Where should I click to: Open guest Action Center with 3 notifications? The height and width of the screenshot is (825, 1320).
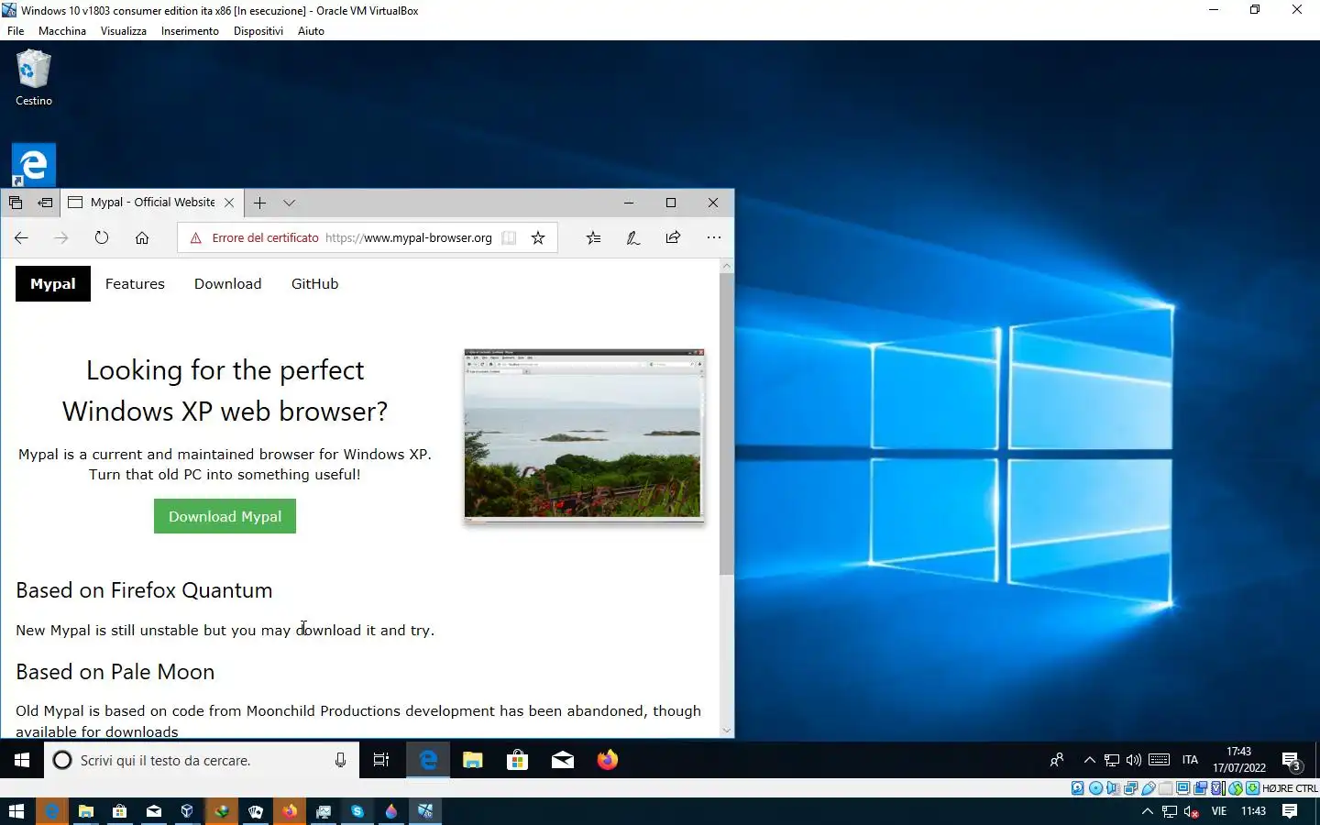pyautogui.click(x=1292, y=761)
